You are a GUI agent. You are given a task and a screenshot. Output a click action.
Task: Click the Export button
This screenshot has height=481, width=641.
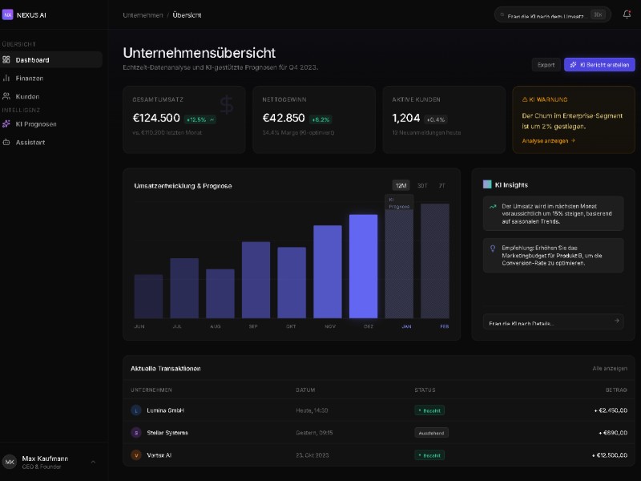pyautogui.click(x=546, y=65)
